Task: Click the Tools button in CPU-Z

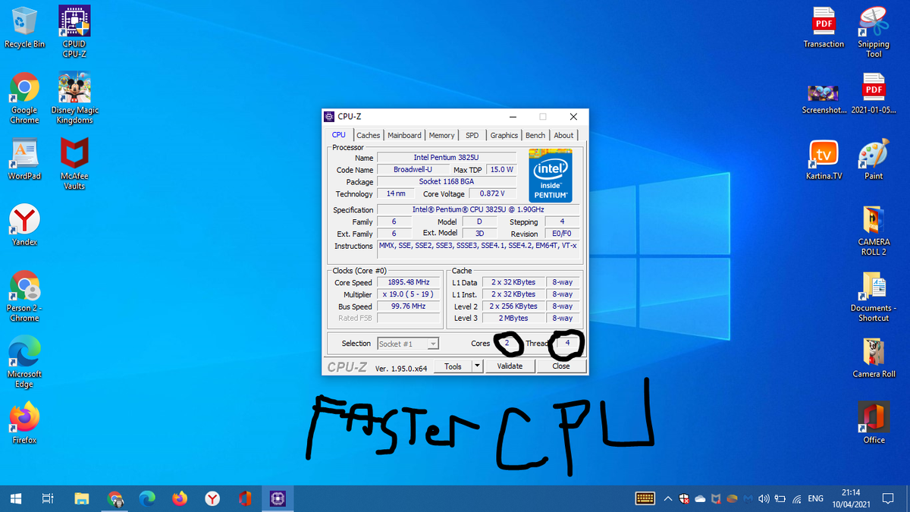Action: pyautogui.click(x=453, y=366)
